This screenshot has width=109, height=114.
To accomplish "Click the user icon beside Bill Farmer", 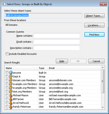I will pos(11,99).
